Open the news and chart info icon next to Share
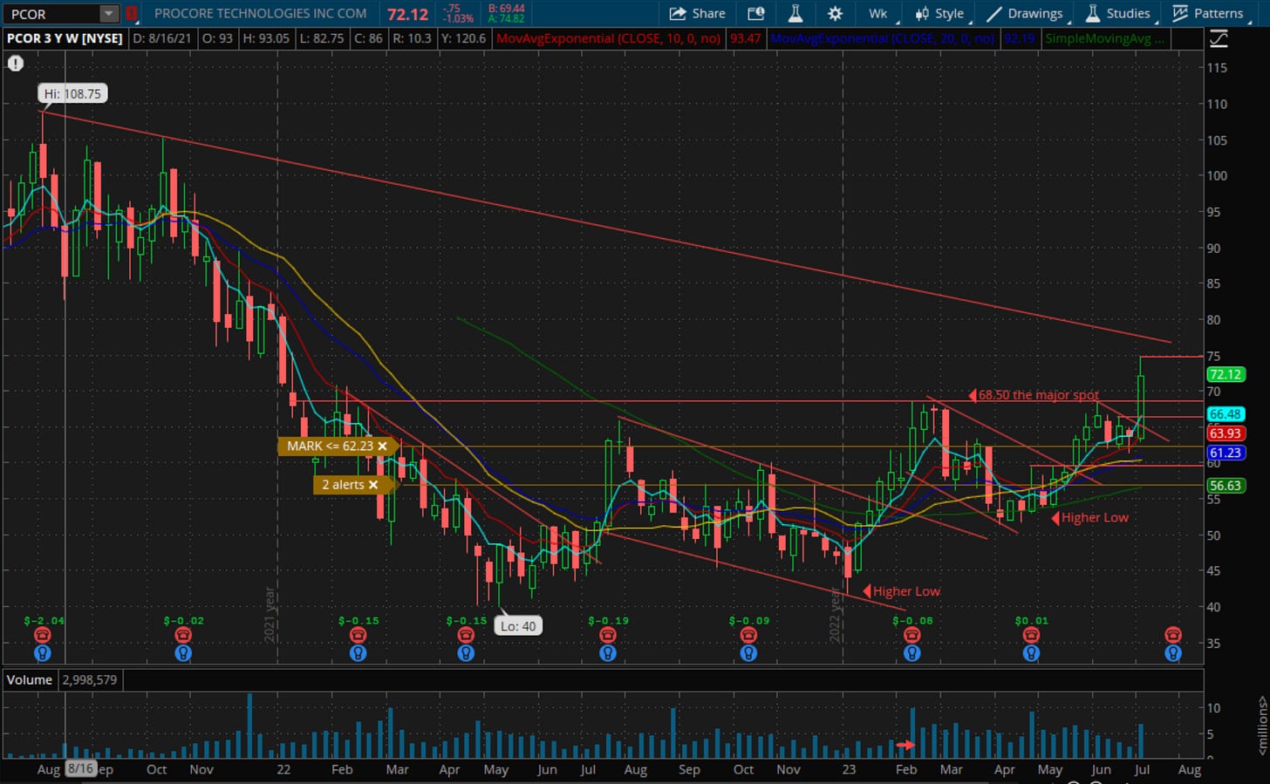This screenshot has height=784, width=1270. point(755,14)
